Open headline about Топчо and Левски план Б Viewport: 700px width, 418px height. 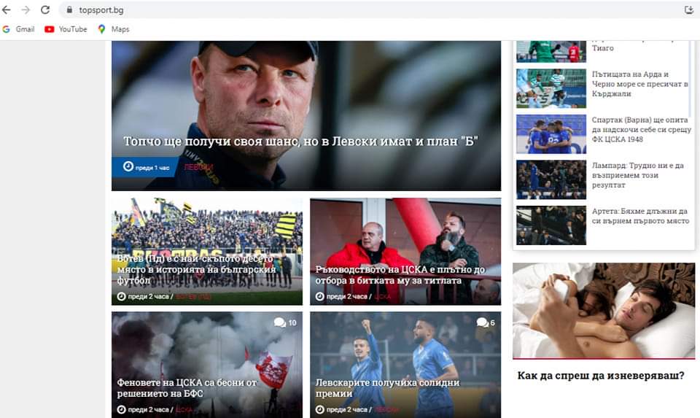tap(300, 141)
